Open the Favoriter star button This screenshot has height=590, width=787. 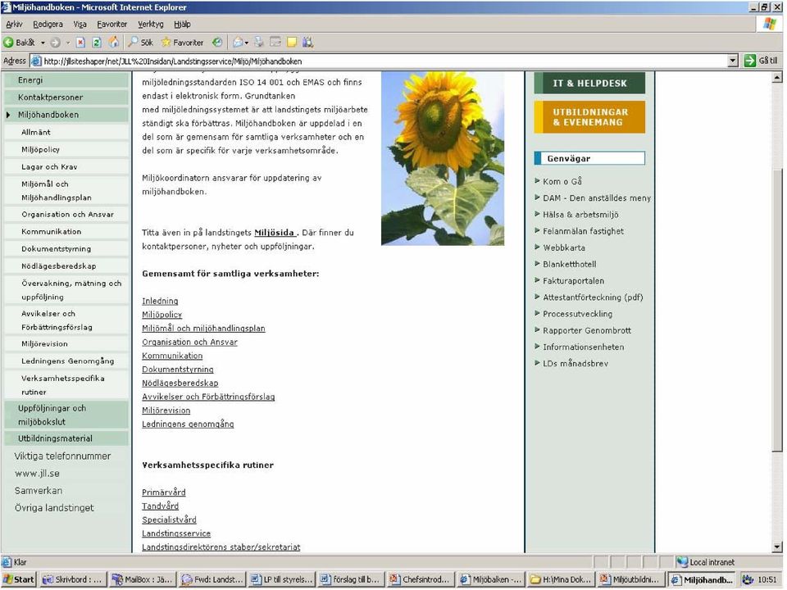point(182,43)
